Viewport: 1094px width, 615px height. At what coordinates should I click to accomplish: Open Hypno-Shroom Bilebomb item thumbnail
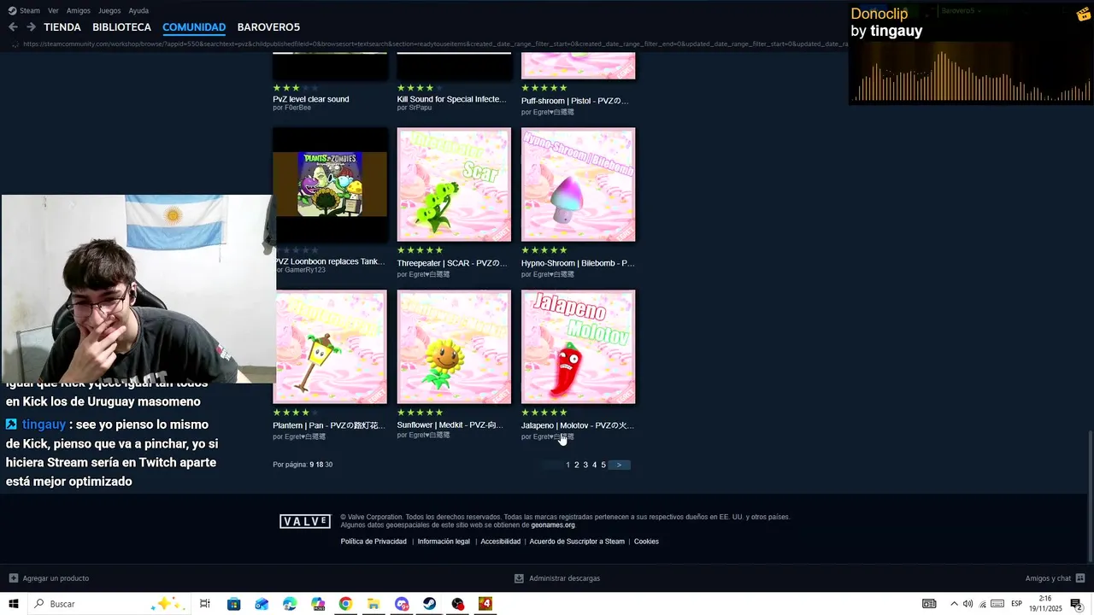pyautogui.click(x=578, y=184)
